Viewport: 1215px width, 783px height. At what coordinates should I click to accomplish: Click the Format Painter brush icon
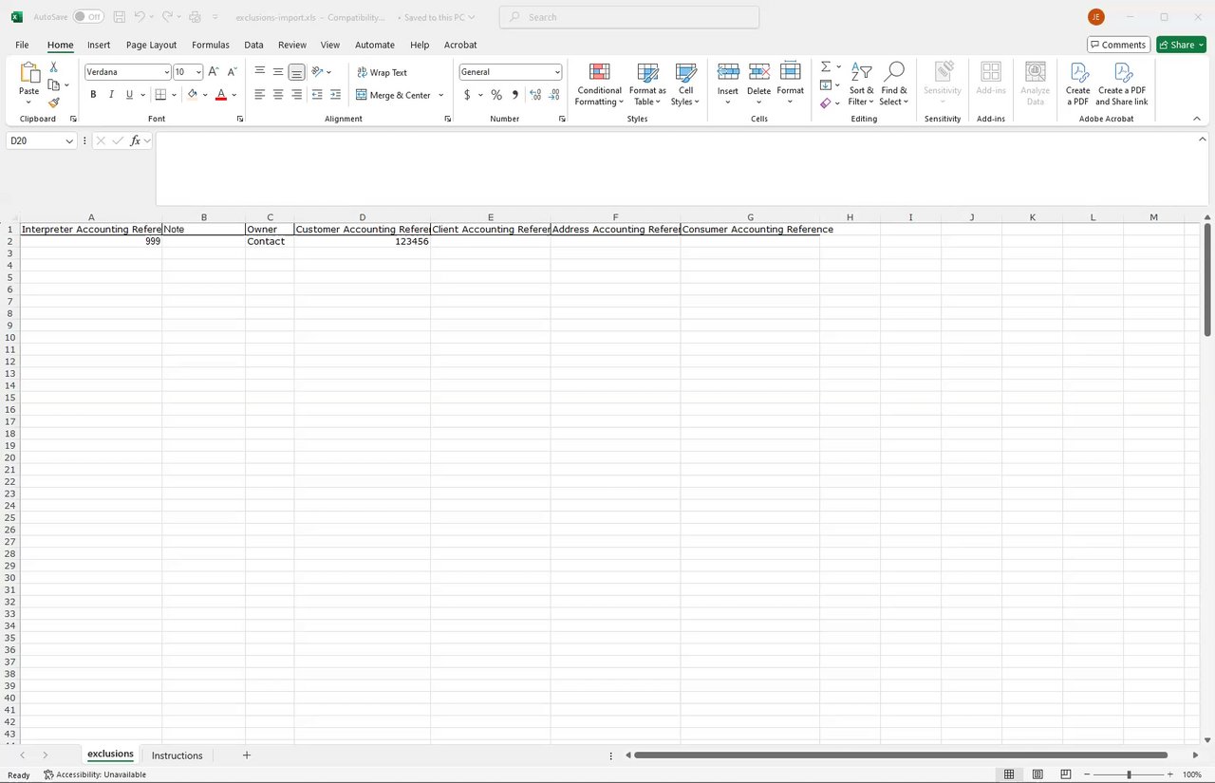54,103
